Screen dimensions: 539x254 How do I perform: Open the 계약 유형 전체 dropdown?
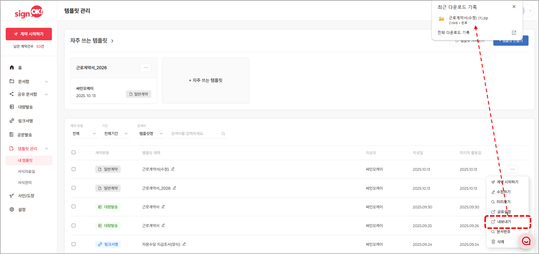coord(84,134)
